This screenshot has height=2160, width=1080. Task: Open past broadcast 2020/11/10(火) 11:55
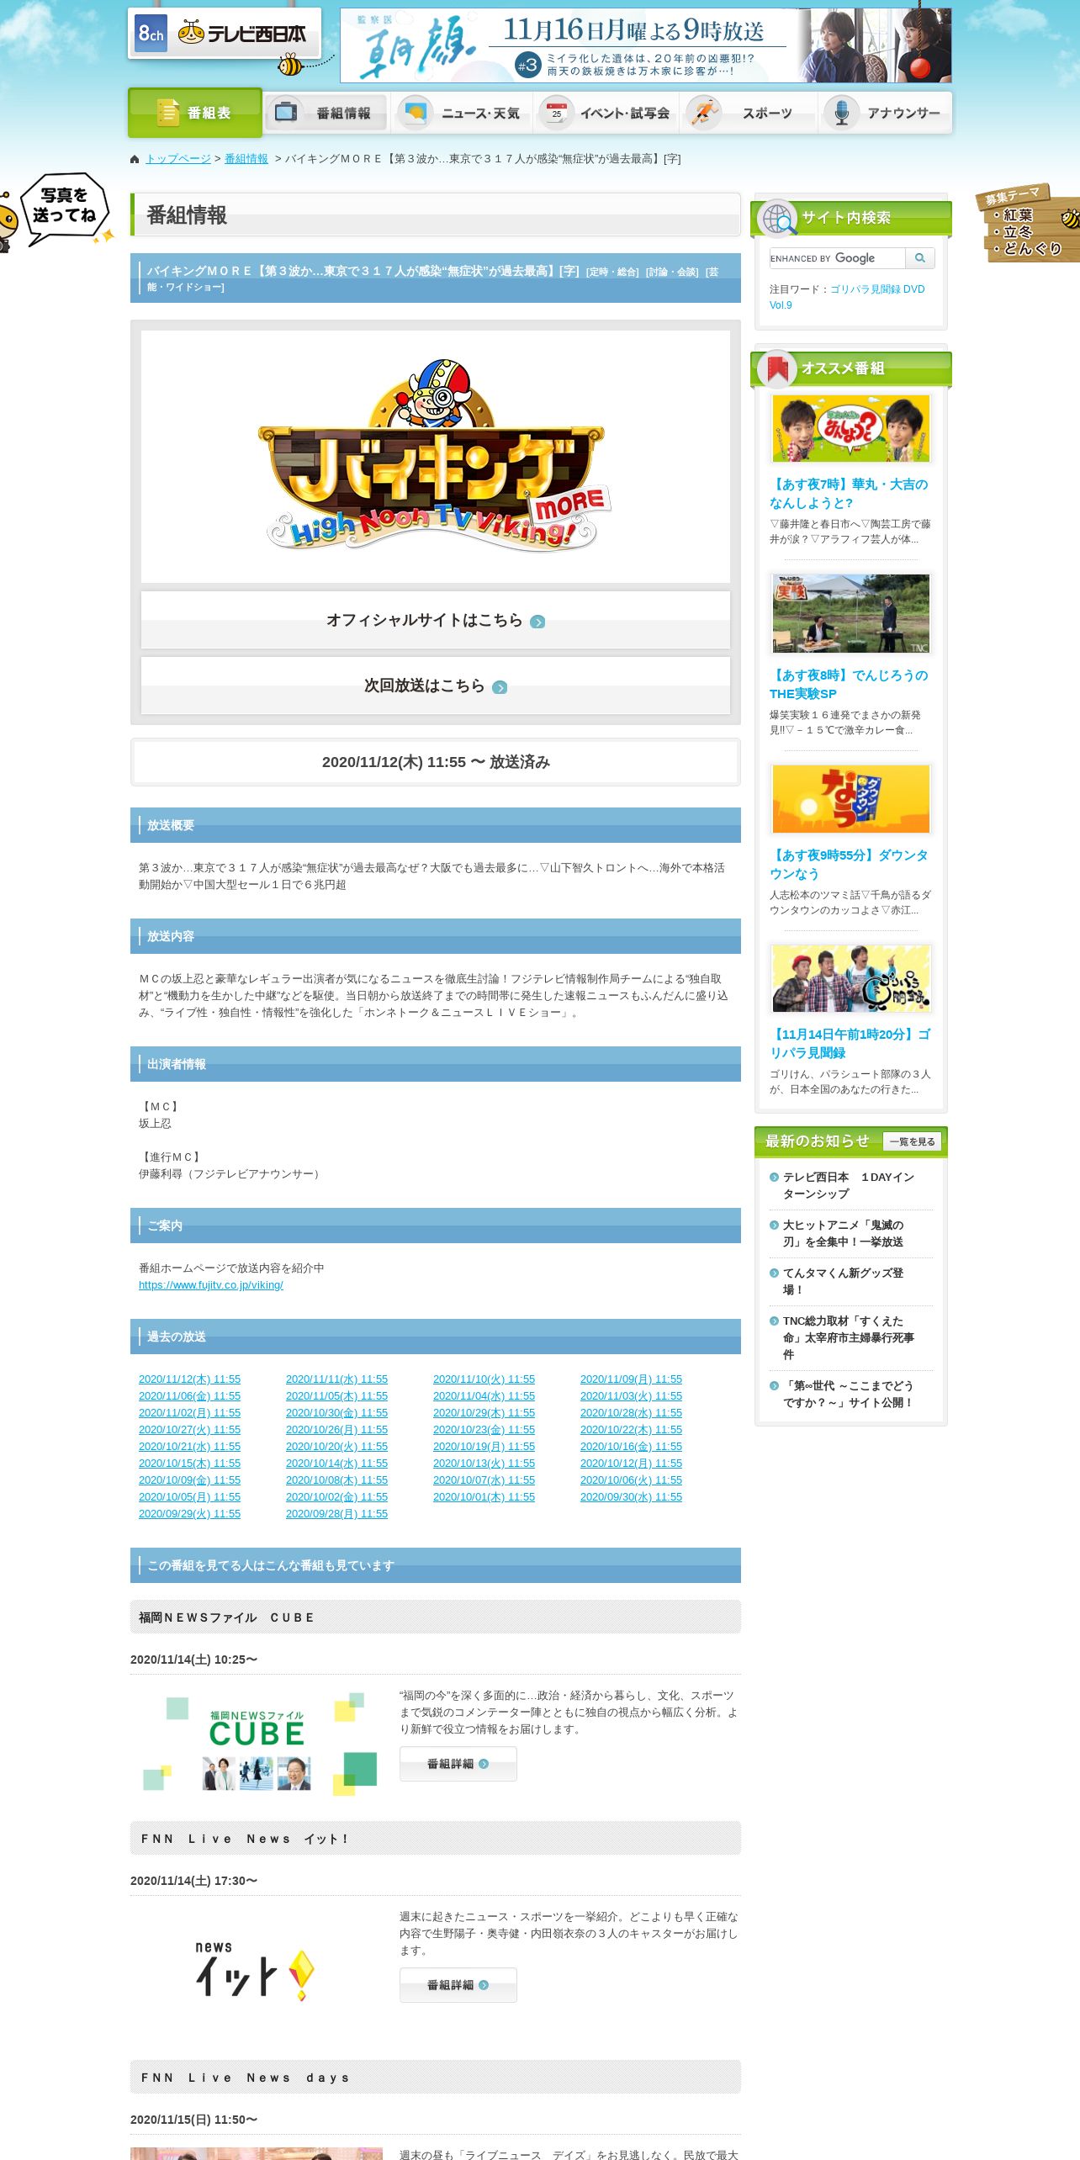[484, 1379]
